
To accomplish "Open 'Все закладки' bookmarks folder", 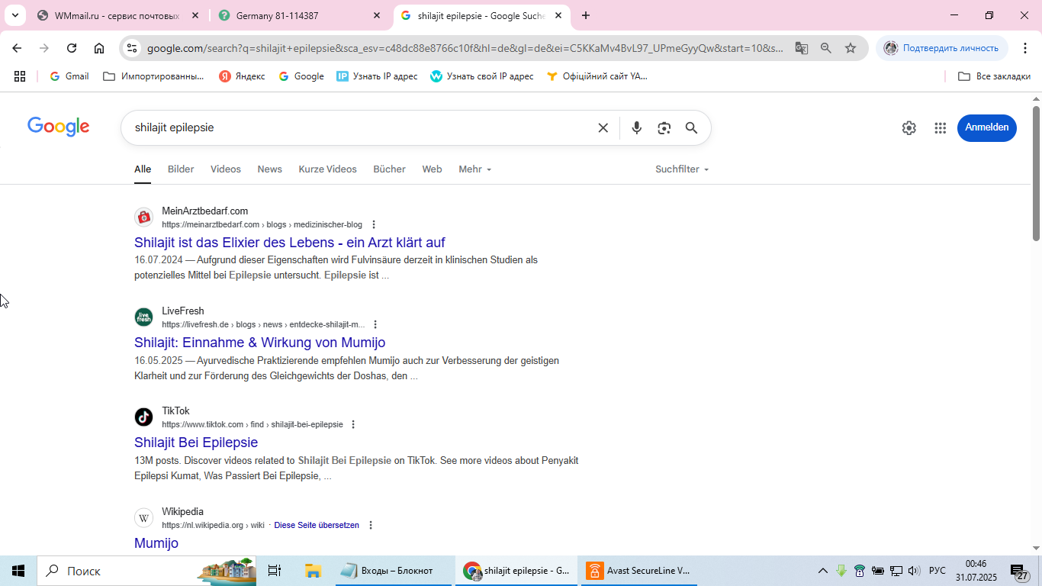I will [x=994, y=76].
